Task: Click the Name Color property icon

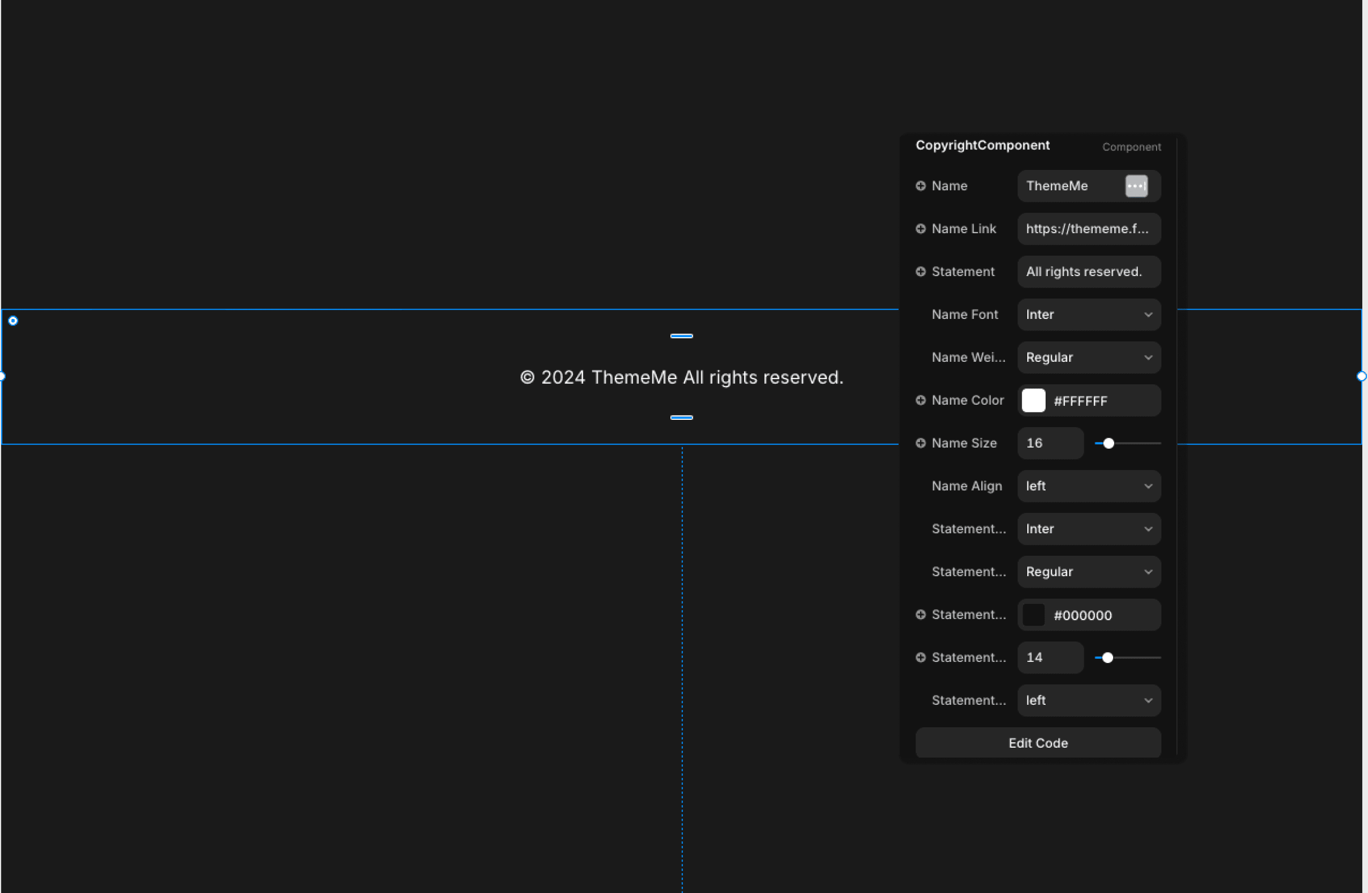Action: [920, 399]
